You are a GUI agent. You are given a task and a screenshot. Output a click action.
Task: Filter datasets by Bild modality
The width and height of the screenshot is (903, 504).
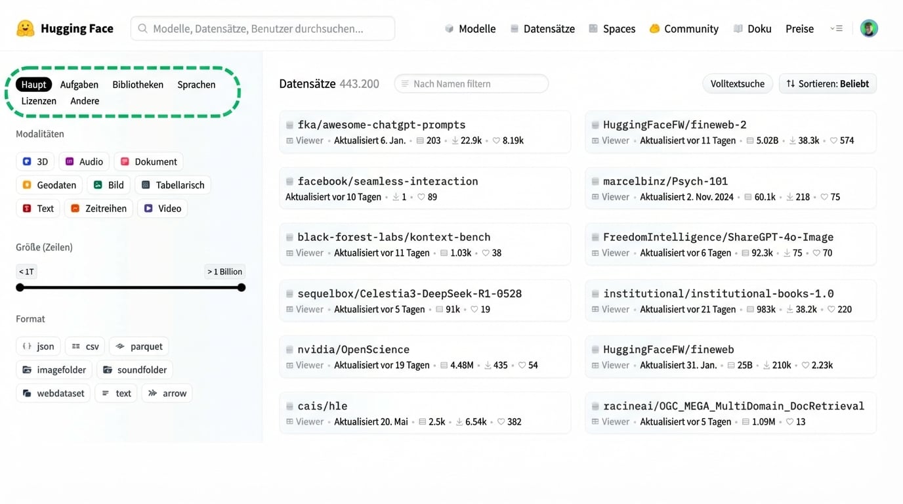pos(108,184)
